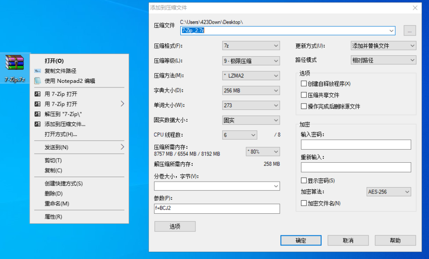Open the memory usage dropdown showing 80%
This screenshot has width=429, height=259.
pyautogui.click(x=263, y=152)
